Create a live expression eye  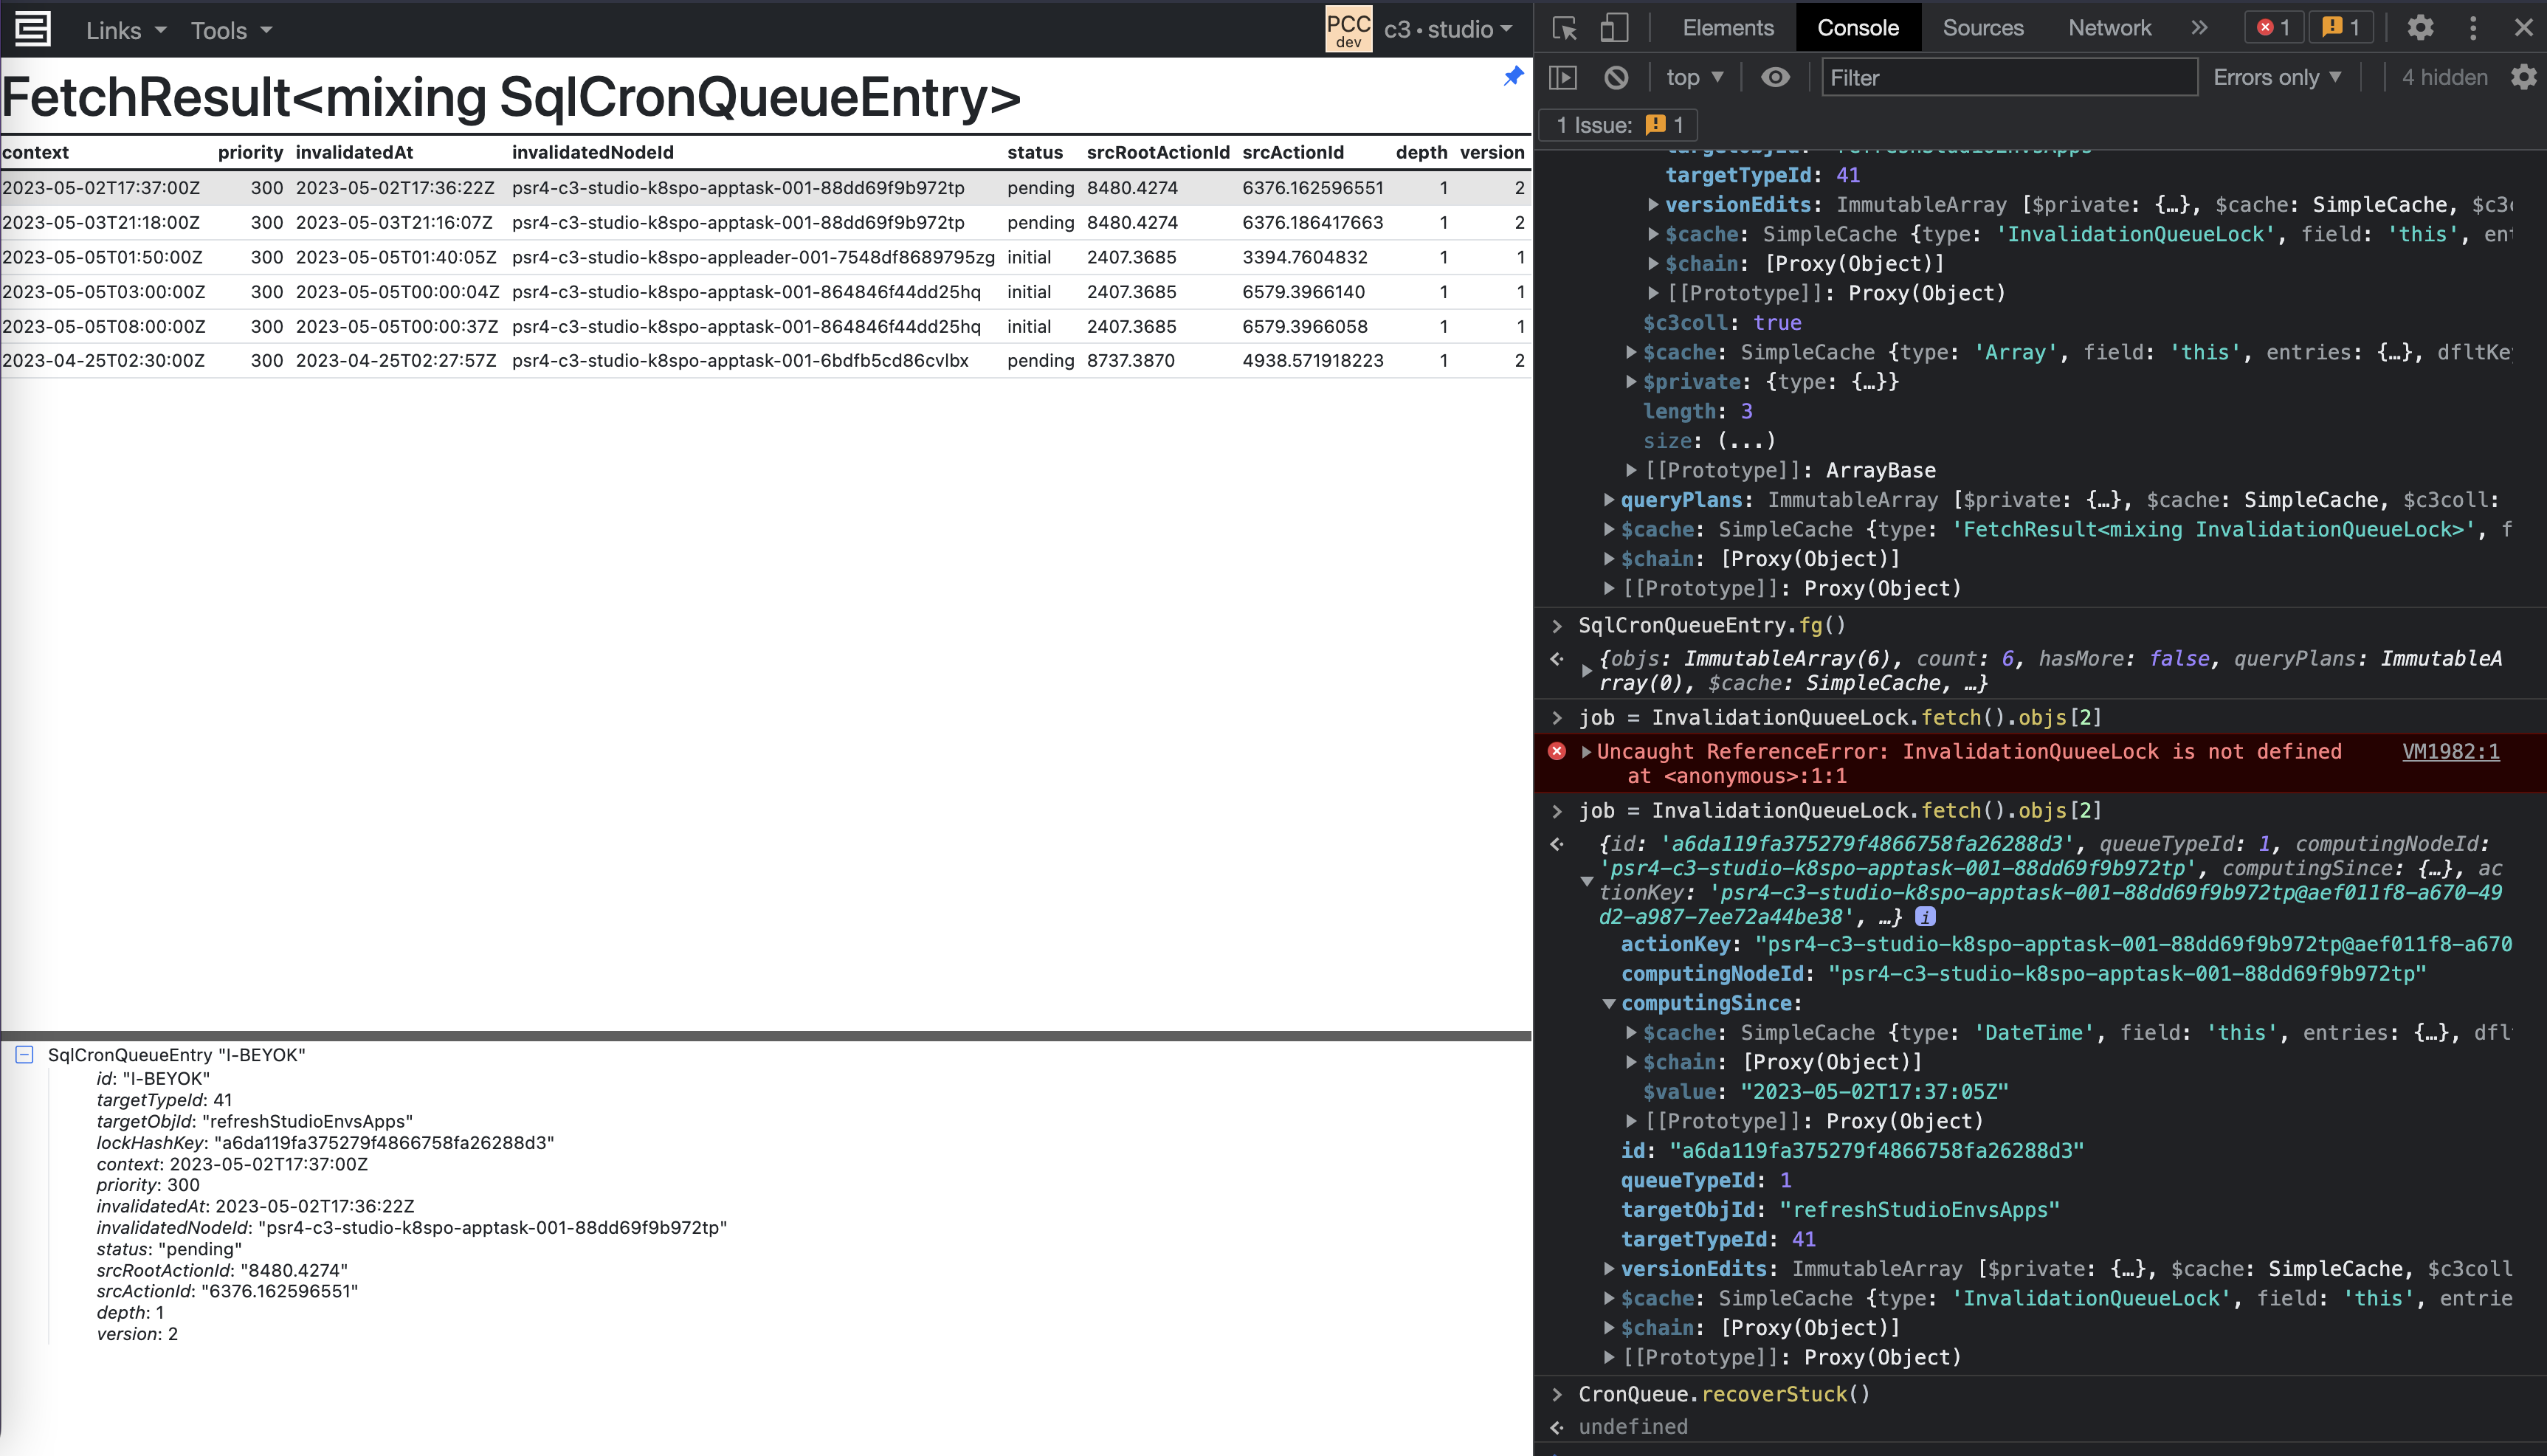click(1775, 77)
